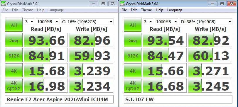
Task: Open File menu in right window
Action: pos(124,10)
